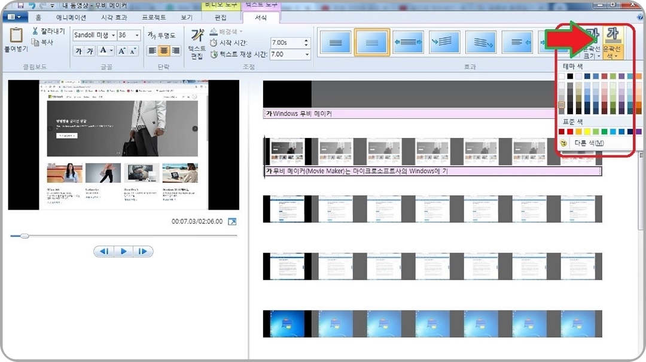The height and width of the screenshot is (362, 646).
Task: Pick the bright red standard color swatch
Action: click(570, 131)
